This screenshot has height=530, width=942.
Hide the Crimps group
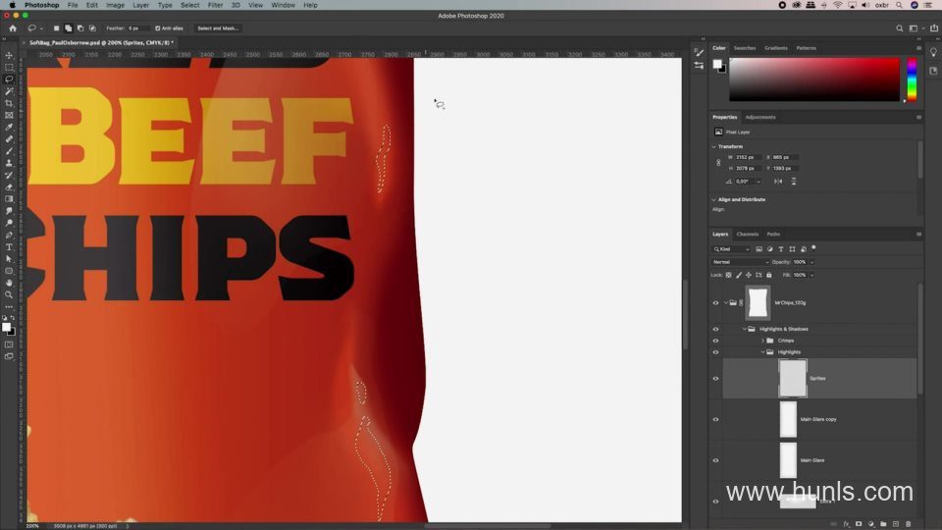pos(715,341)
